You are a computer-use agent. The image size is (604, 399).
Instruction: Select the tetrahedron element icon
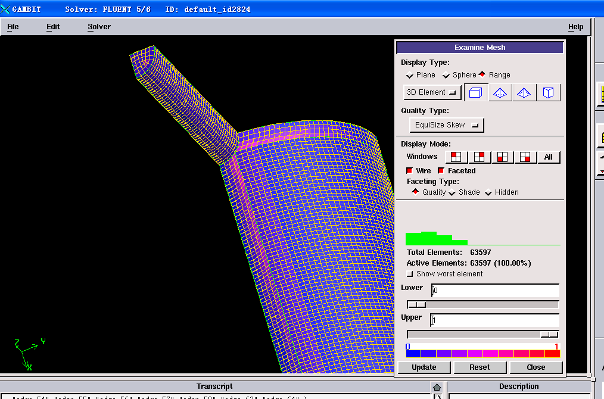[x=500, y=92]
